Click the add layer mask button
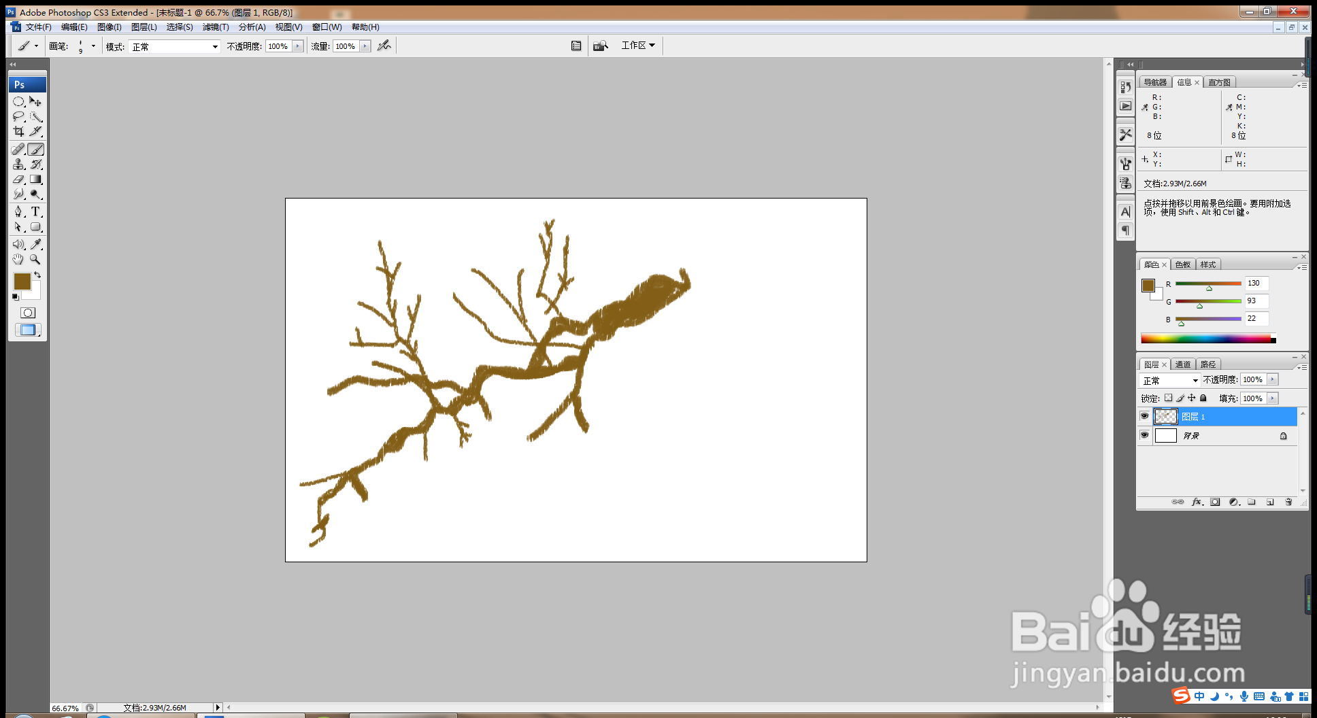The image size is (1317, 718). click(x=1215, y=502)
